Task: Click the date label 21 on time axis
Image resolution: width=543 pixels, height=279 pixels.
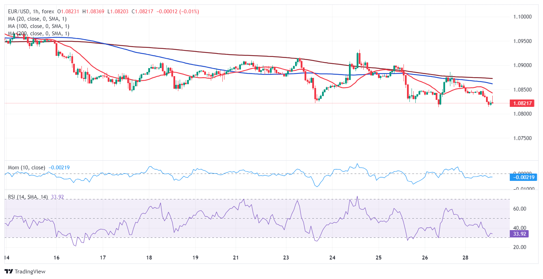Action: [x=236, y=258]
